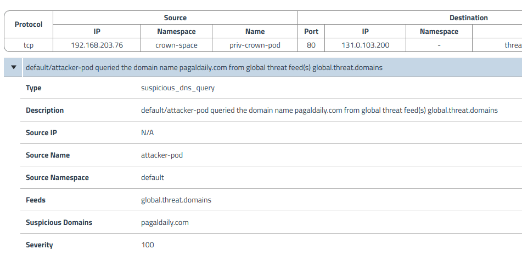Click the Source IP detail label
The height and width of the screenshot is (255, 522).
(41, 133)
